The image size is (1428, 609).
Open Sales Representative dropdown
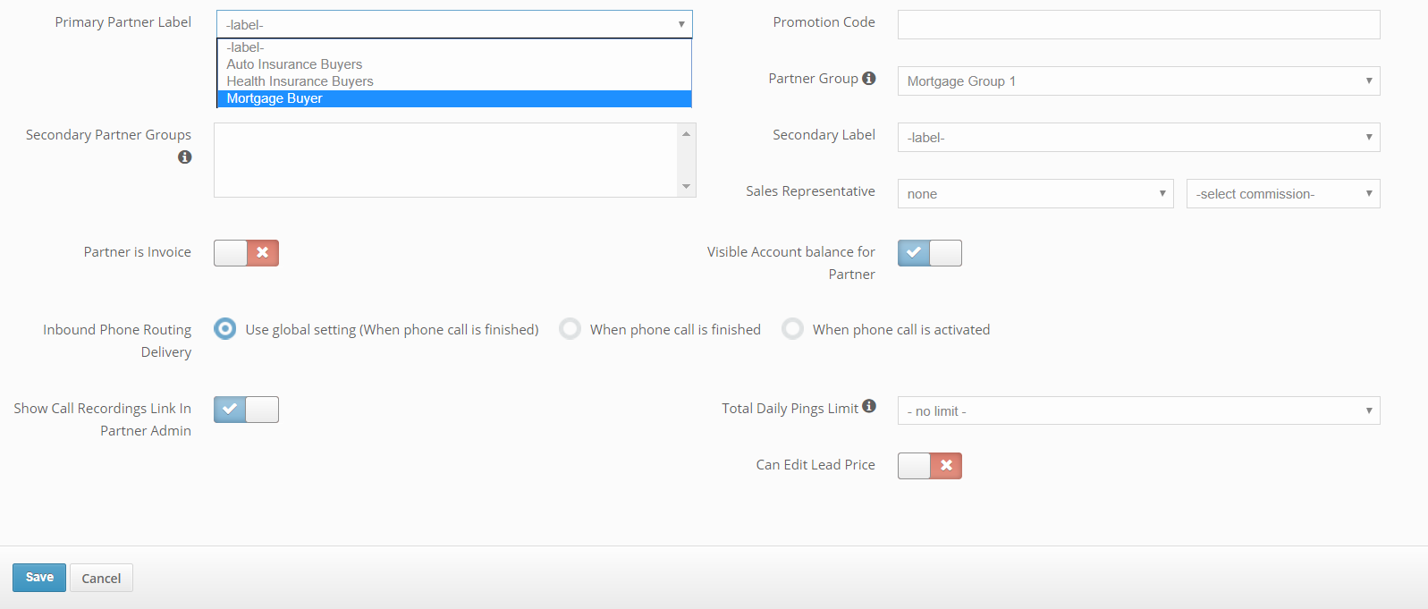[x=1035, y=194]
